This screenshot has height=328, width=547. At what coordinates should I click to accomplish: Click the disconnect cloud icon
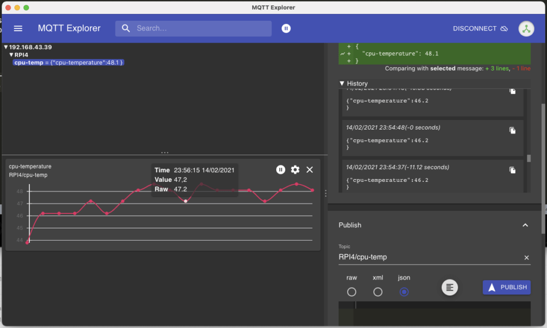[504, 29]
